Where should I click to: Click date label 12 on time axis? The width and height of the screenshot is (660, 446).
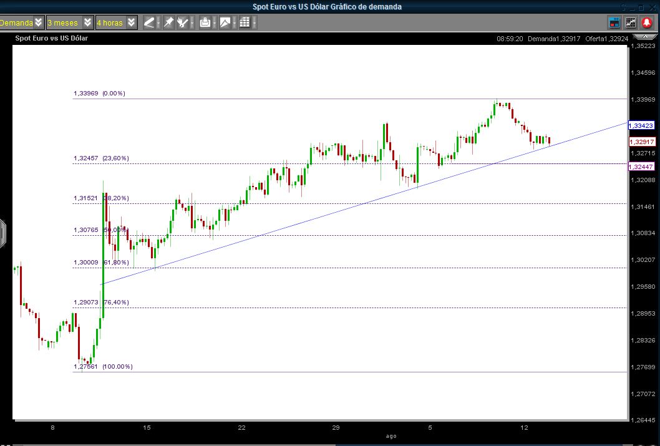click(x=524, y=428)
